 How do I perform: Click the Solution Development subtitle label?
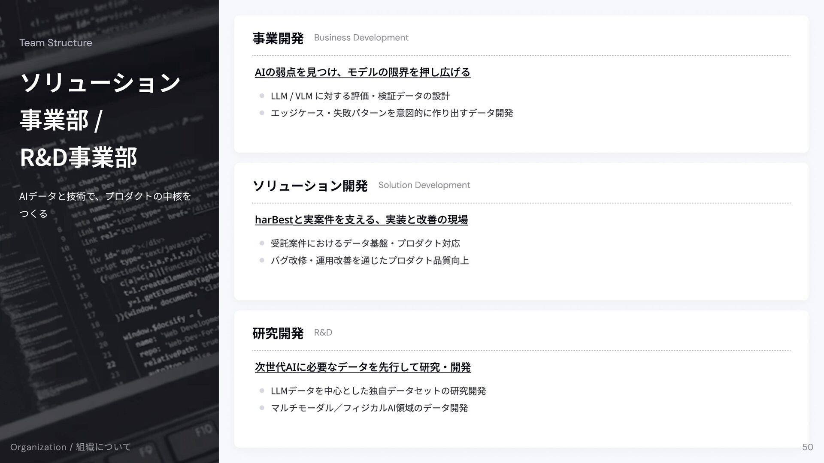pos(424,185)
